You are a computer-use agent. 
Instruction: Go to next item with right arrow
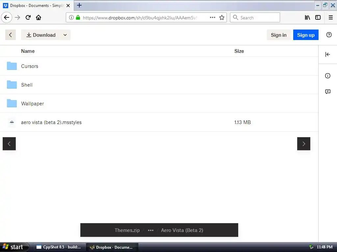tap(304, 144)
